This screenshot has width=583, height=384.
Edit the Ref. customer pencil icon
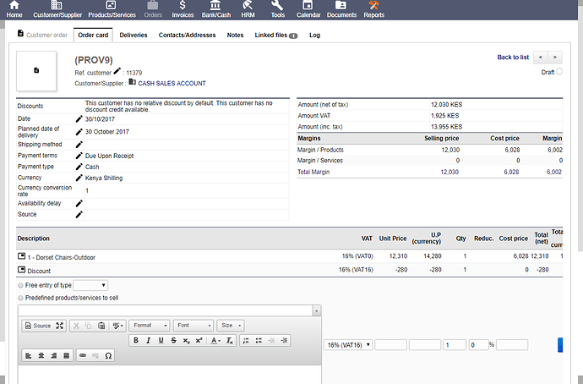[x=117, y=71]
